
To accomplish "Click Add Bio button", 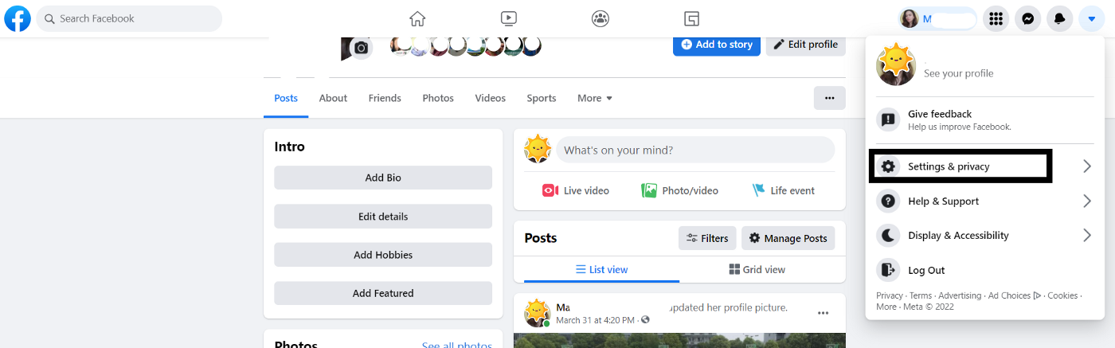I will tap(383, 178).
